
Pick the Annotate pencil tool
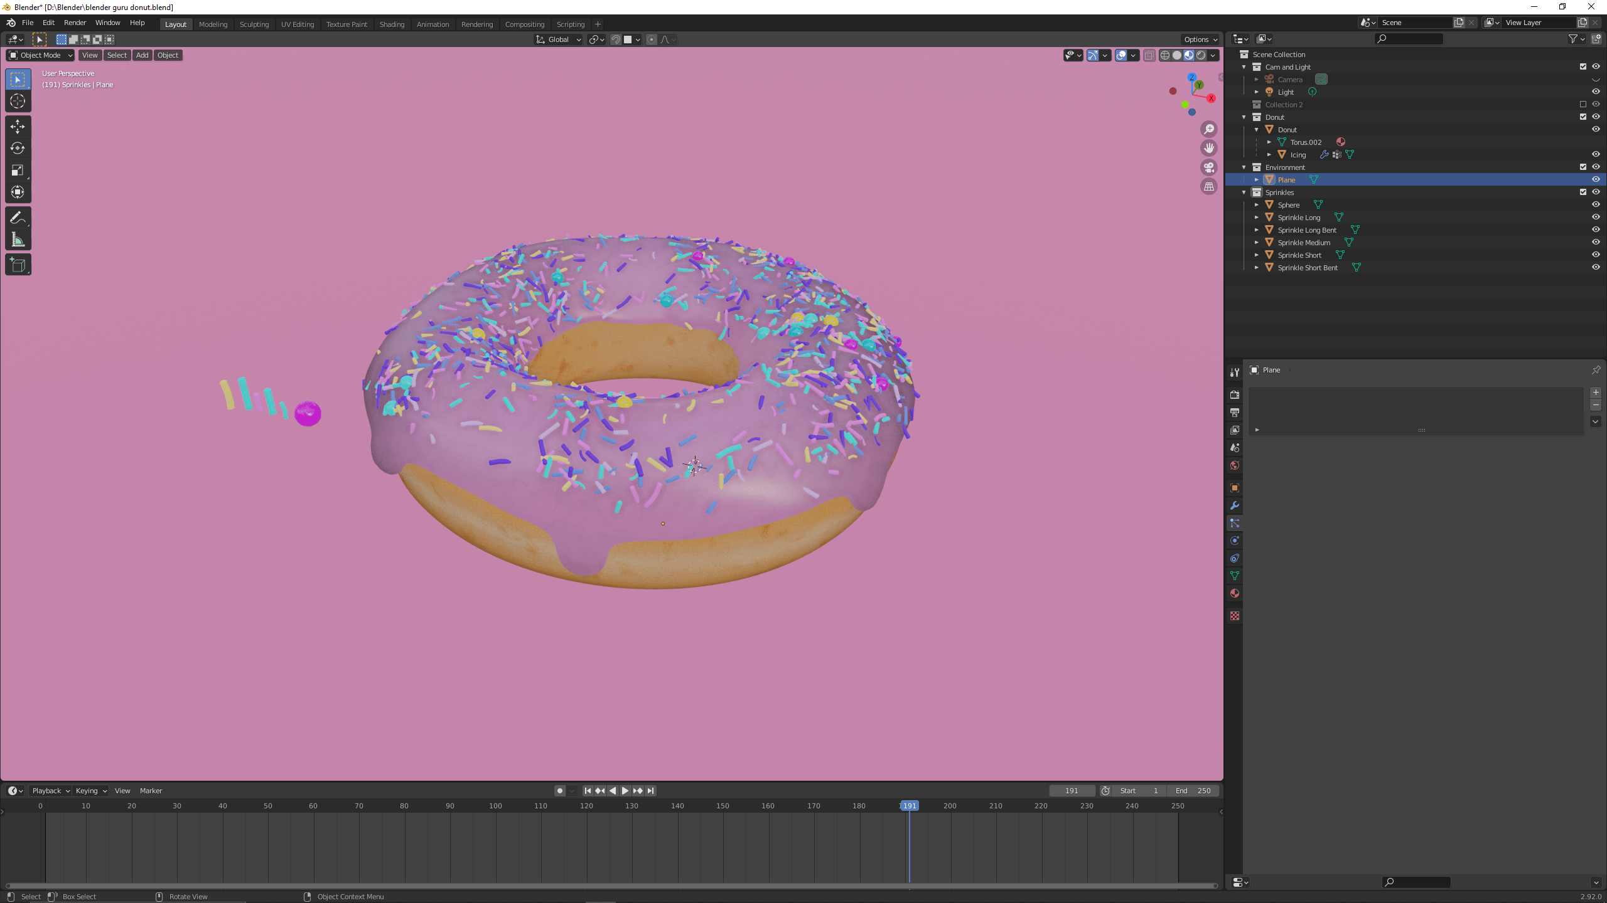tap(18, 218)
